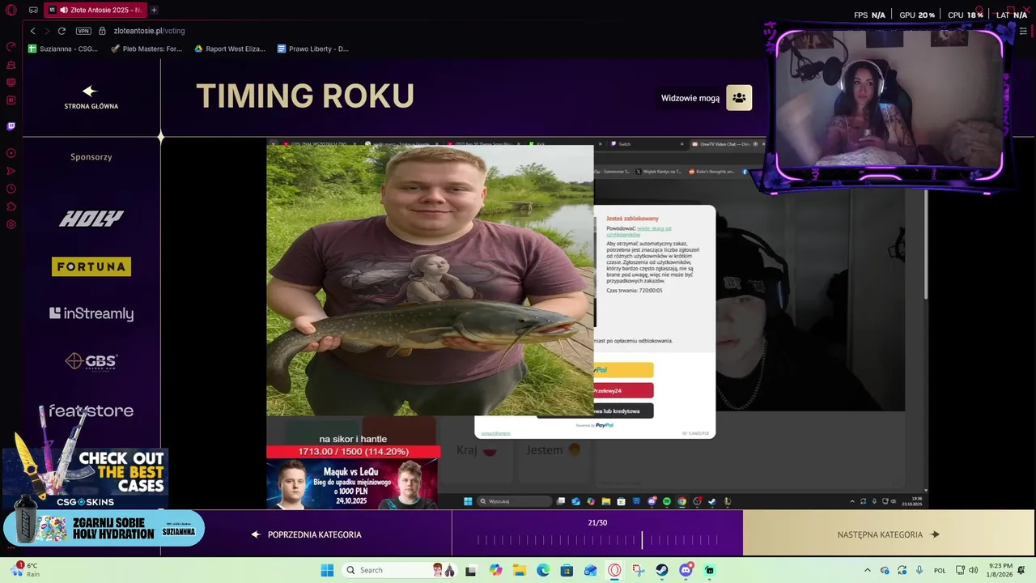
Task: Open the History clock sidebar icon
Action: tap(11, 189)
